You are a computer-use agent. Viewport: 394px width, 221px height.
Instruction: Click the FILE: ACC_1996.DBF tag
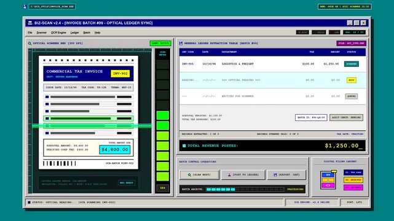tap(351, 44)
